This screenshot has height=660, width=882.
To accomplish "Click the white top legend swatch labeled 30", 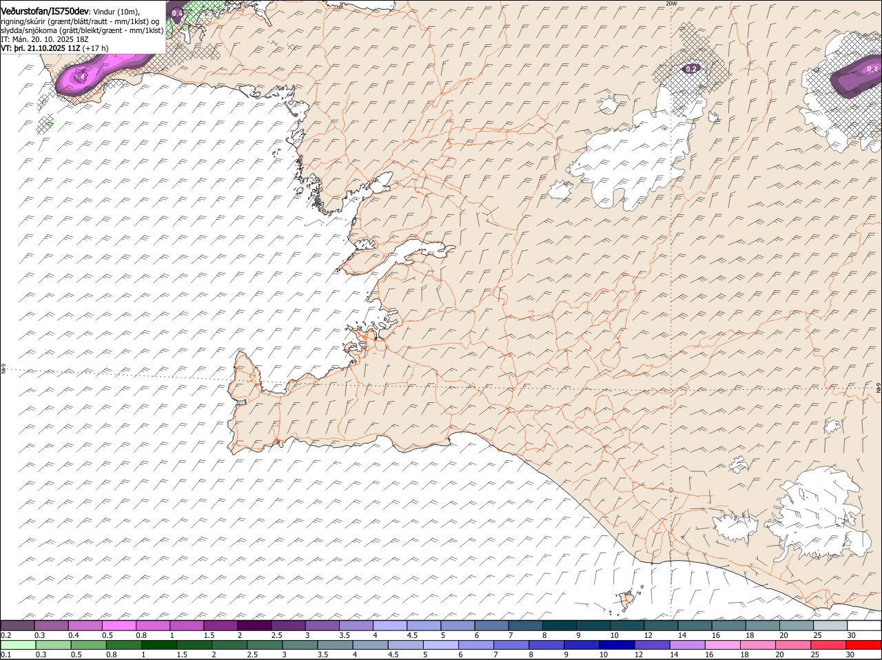I will 864,626.
